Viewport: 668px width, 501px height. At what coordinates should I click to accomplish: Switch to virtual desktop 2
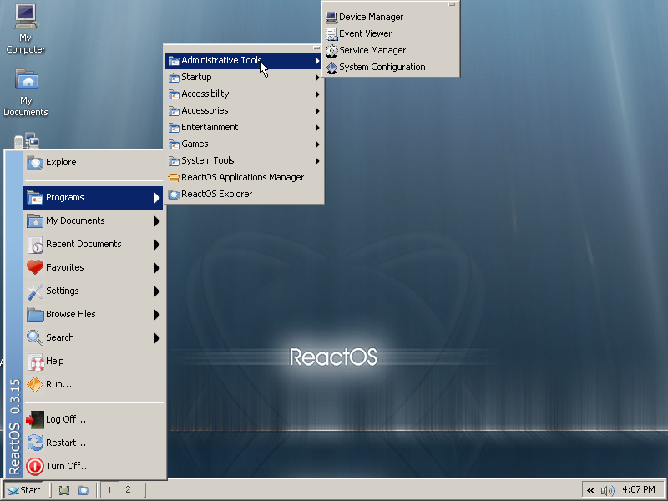click(128, 490)
